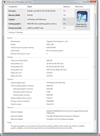Close the Performance Information and Tools window
This screenshot has height=136, width=100.
point(93,1)
